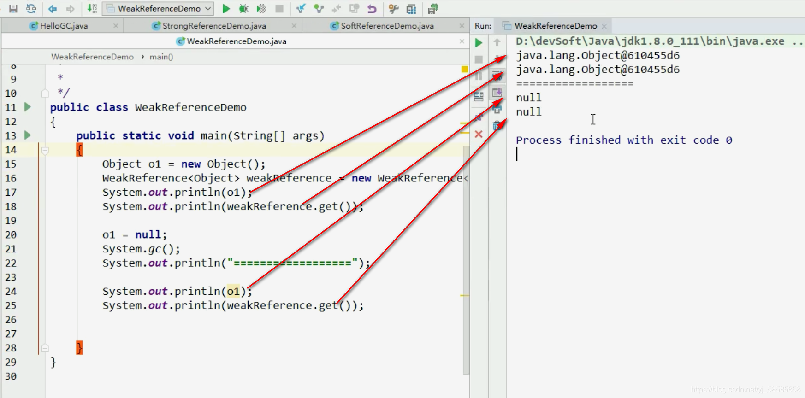Navigate back with the blue arrow
Image resolution: width=805 pixels, height=398 pixels.
(x=53, y=9)
